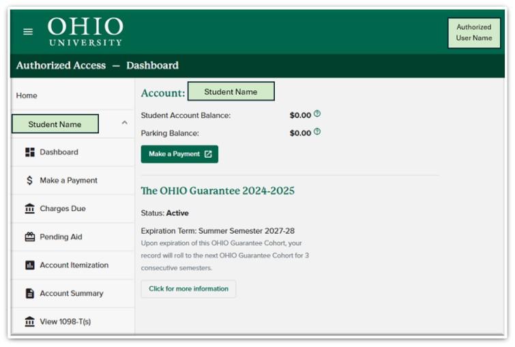Click the 'Click for more information' button
Image resolution: width=515 pixels, height=347 pixels.
(x=188, y=289)
